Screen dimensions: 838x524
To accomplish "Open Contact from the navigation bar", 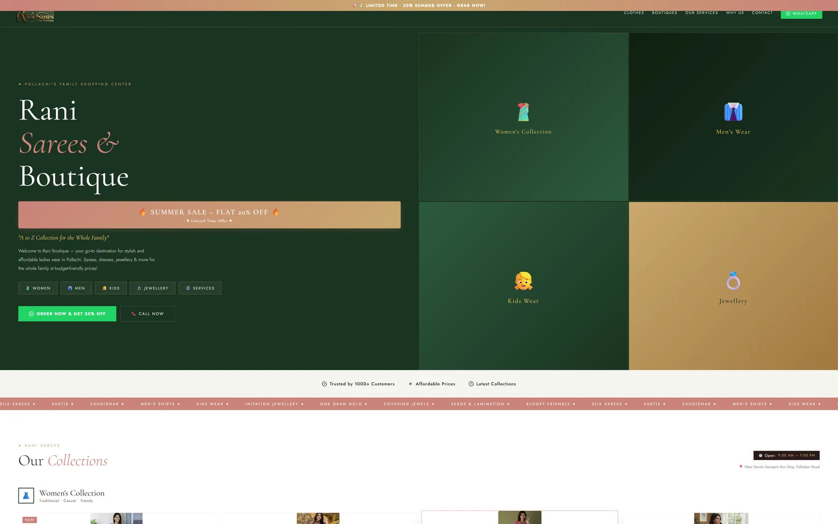I will coord(762,13).
